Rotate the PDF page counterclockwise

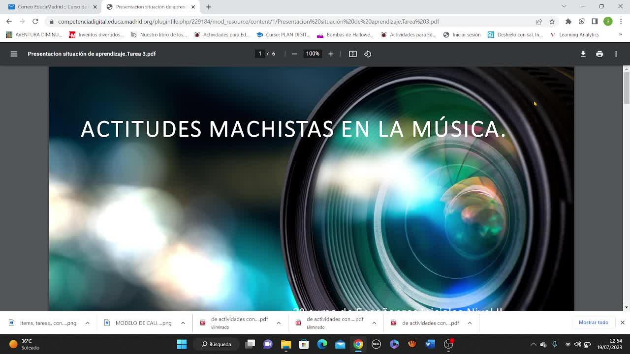pyautogui.click(x=368, y=54)
